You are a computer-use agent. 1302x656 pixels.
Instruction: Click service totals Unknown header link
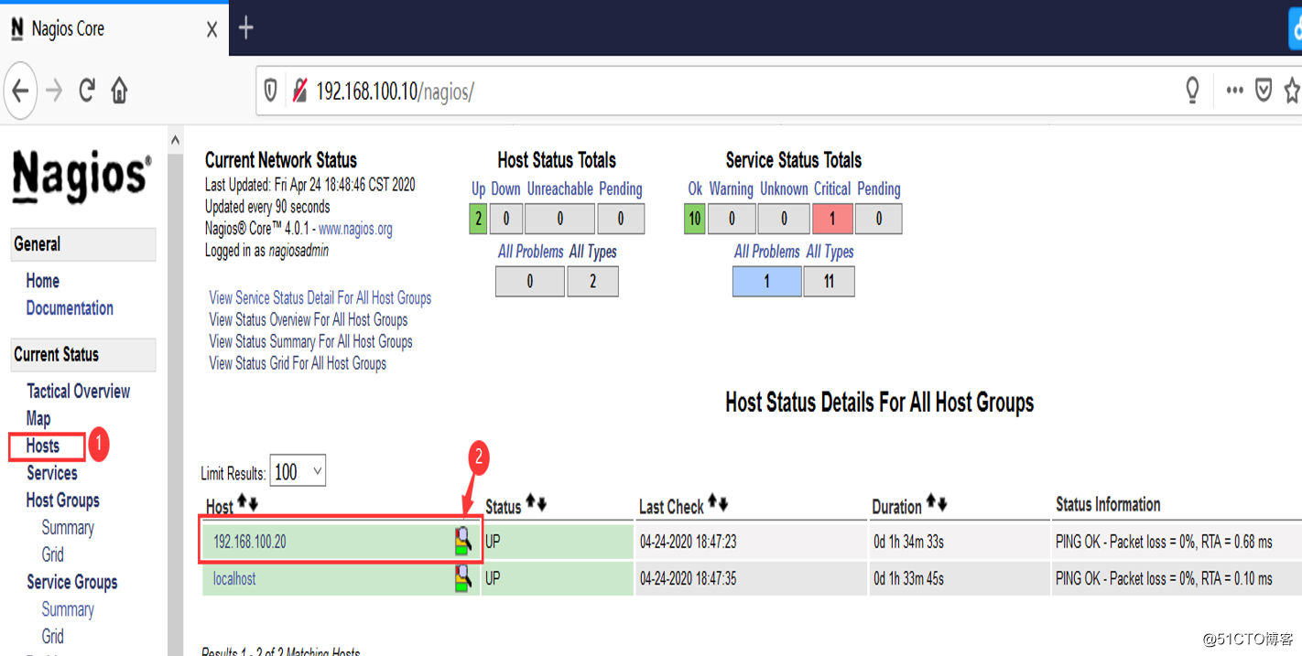pos(784,189)
